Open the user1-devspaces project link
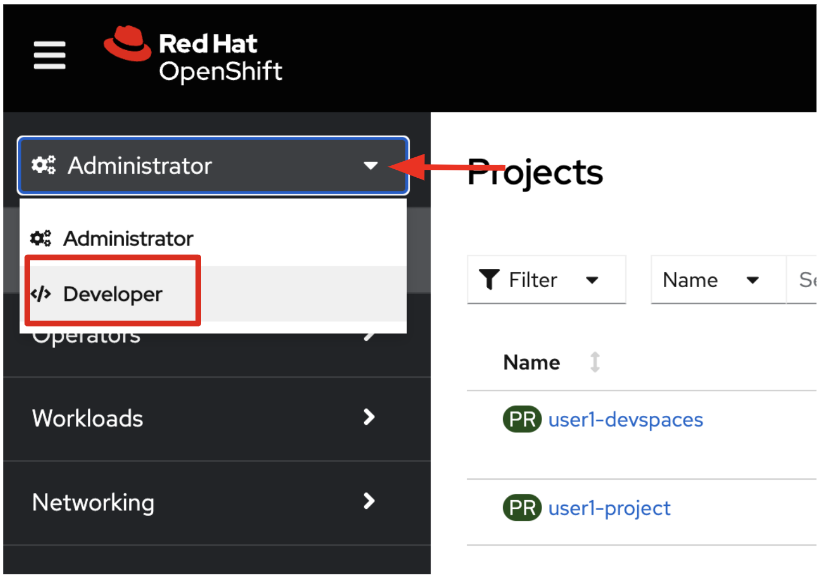 coord(625,420)
